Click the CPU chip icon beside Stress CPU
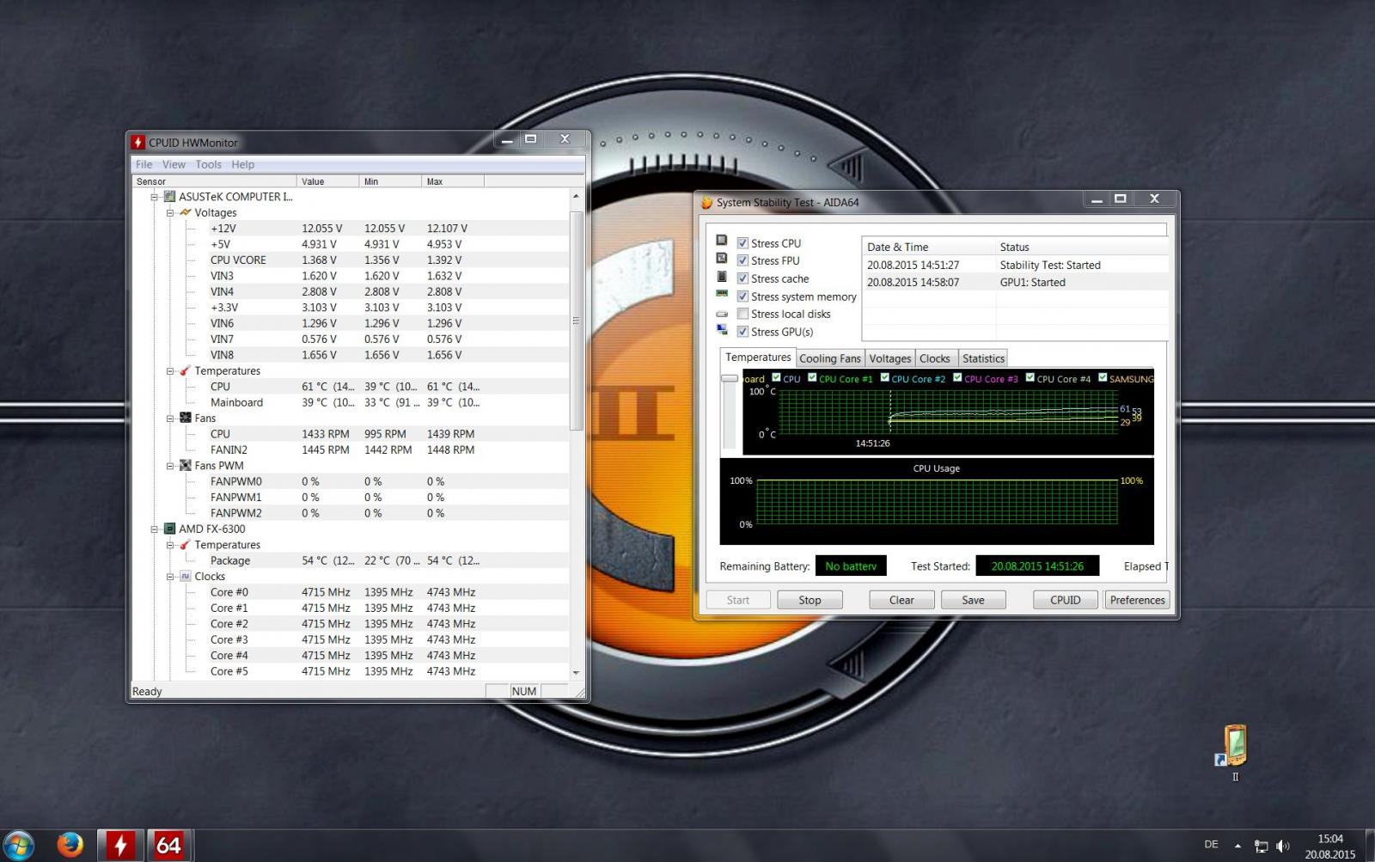 click(722, 241)
